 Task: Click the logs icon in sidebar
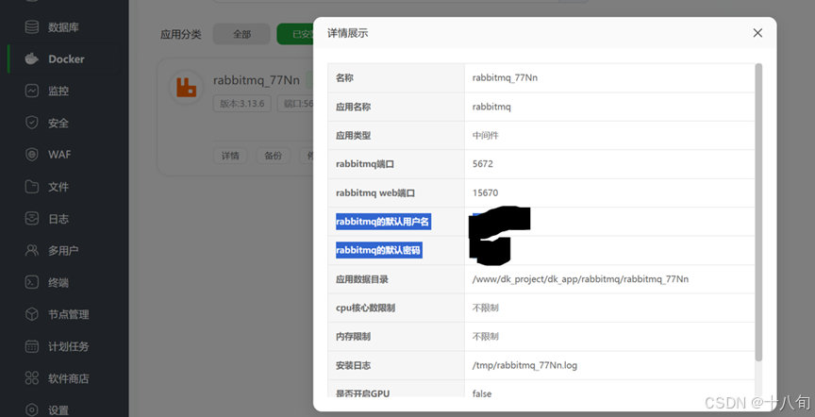(x=32, y=218)
